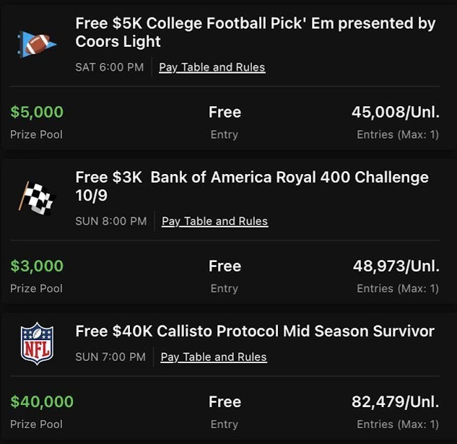The height and width of the screenshot is (444, 457).
Task: Click Free entry on the Mid Season Survivor contest
Action: (x=225, y=401)
